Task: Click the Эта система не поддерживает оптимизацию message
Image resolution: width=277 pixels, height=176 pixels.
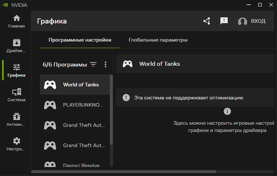Action: coord(189,98)
